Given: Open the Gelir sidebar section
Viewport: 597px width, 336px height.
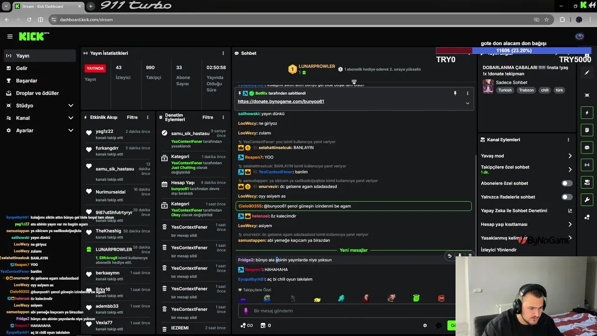Looking at the screenshot, I should pyautogui.click(x=39, y=68).
